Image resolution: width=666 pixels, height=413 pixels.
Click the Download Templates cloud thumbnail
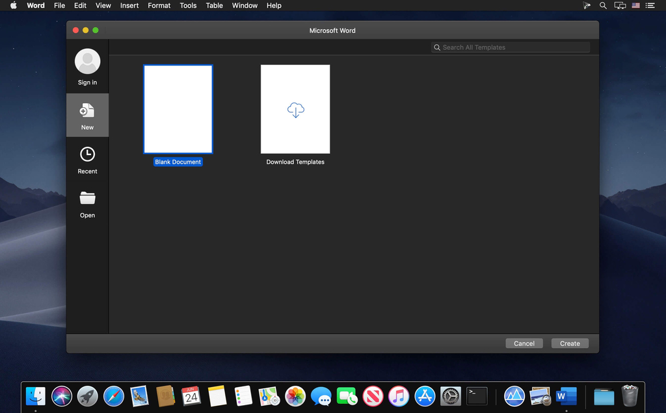295,109
